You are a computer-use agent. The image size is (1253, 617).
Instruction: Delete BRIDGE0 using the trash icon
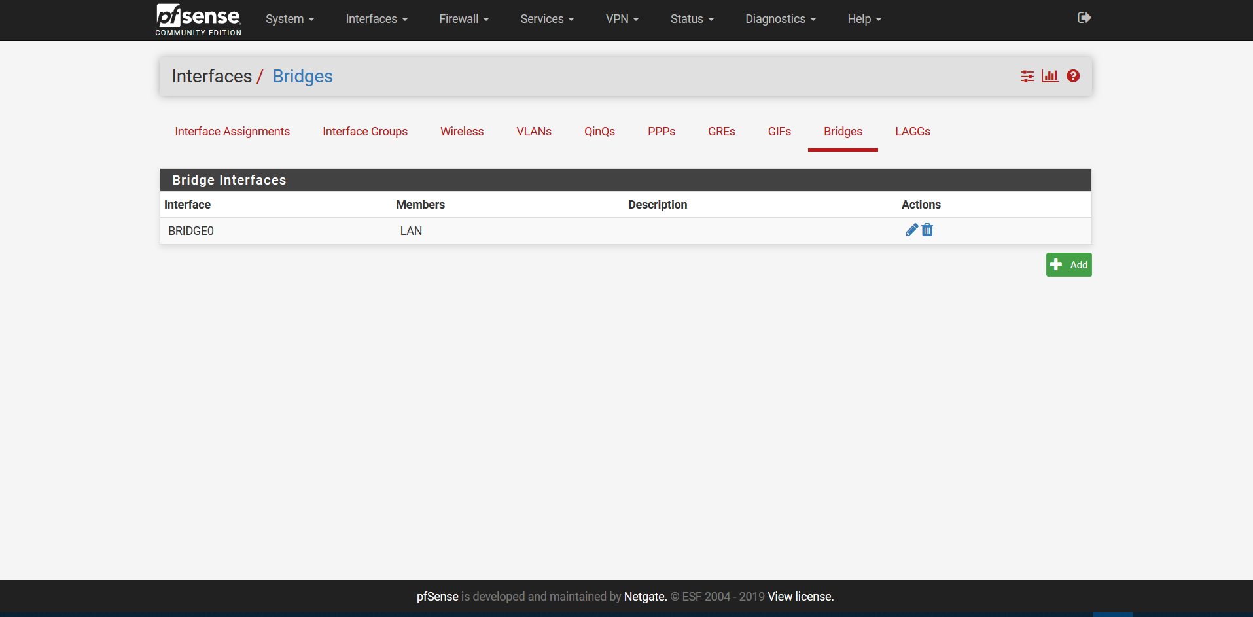click(927, 230)
